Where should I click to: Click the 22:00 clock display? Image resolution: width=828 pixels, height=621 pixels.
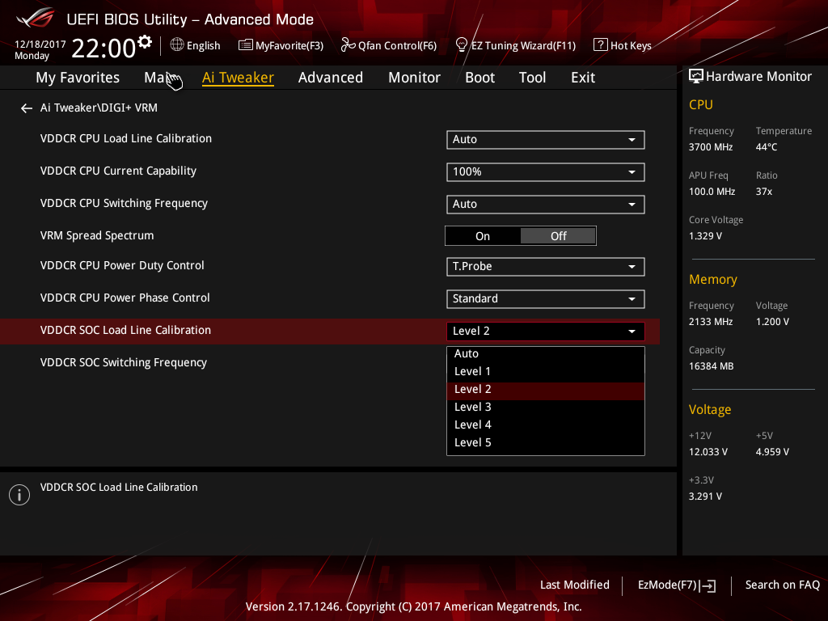pos(103,49)
